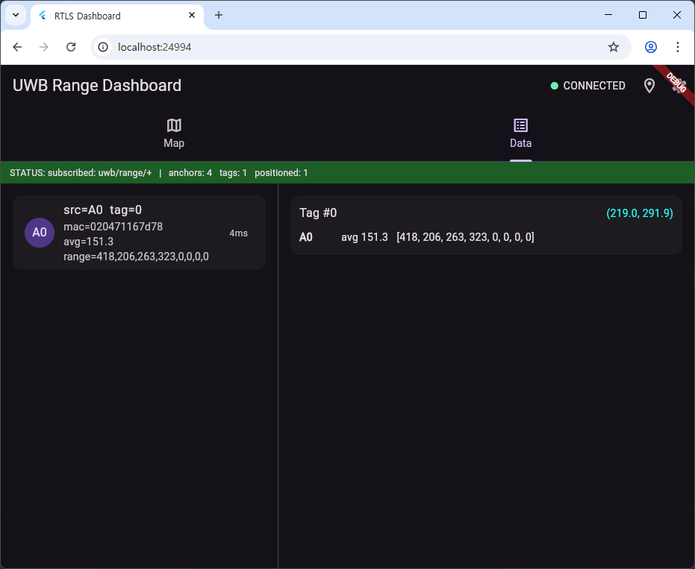Open the Chrome three-dot menu
The height and width of the screenshot is (569, 695).
coord(677,47)
